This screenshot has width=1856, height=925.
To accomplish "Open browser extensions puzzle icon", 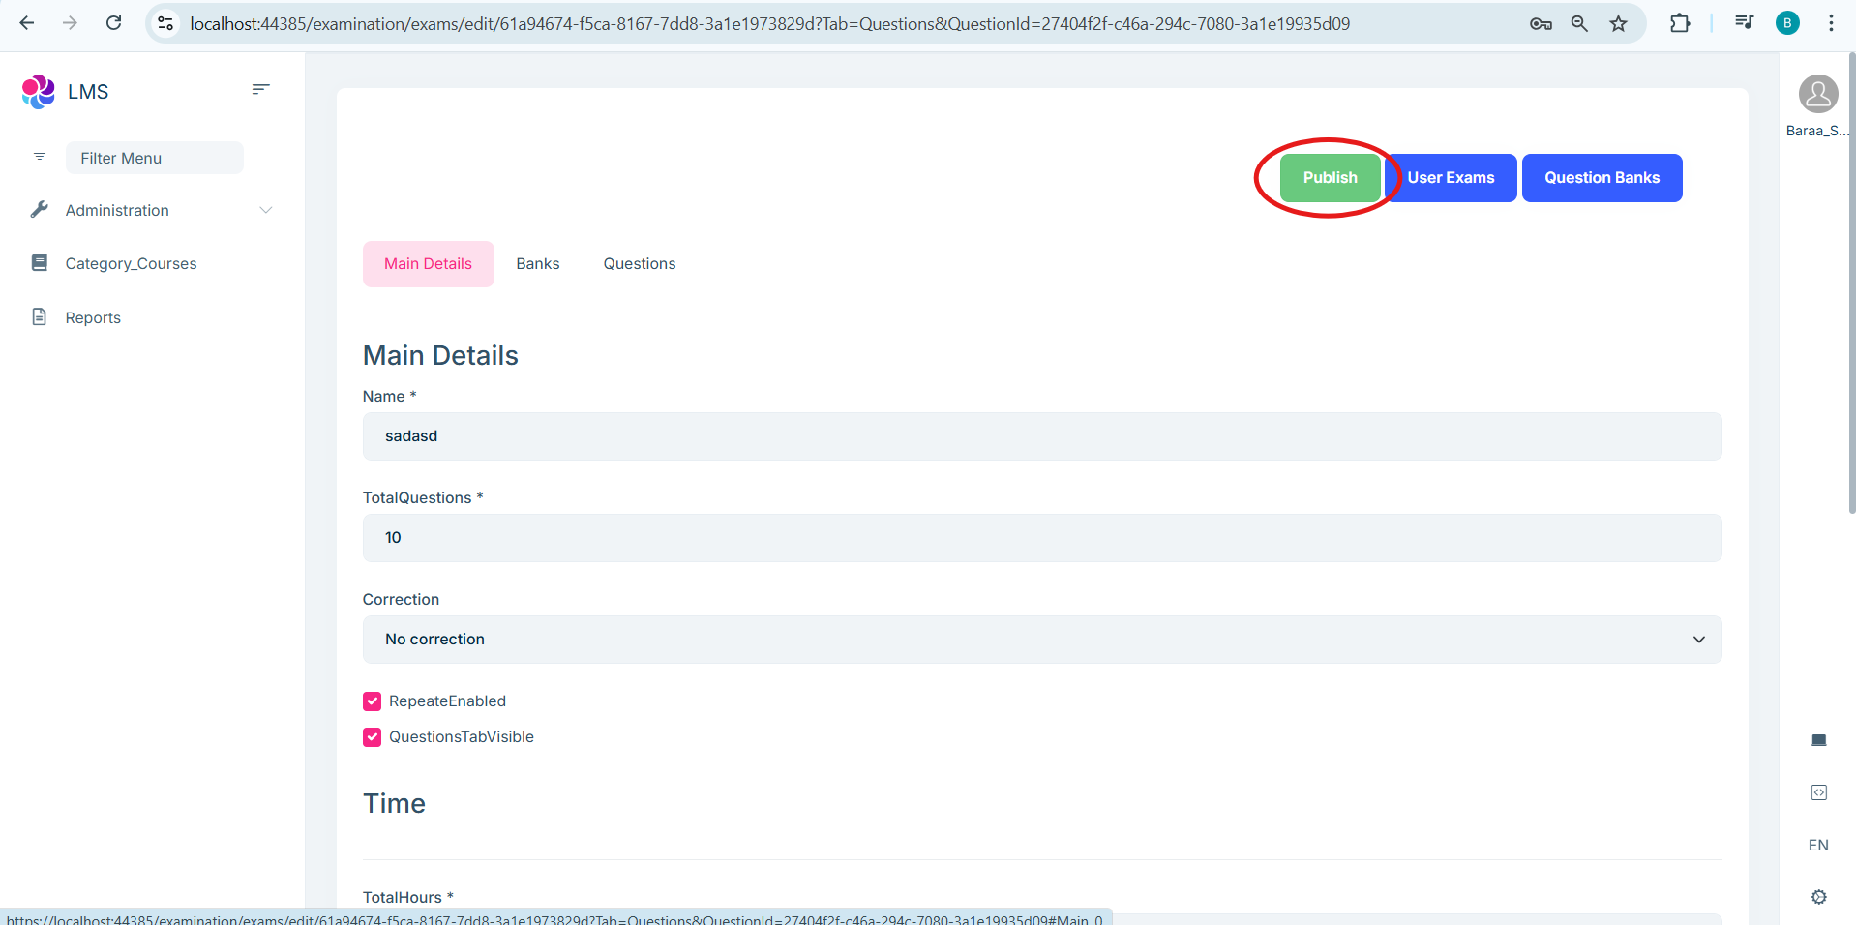I will tap(1680, 23).
